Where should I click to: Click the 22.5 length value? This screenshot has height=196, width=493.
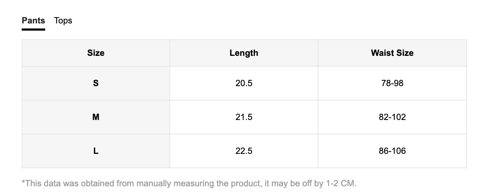[244, 151]
